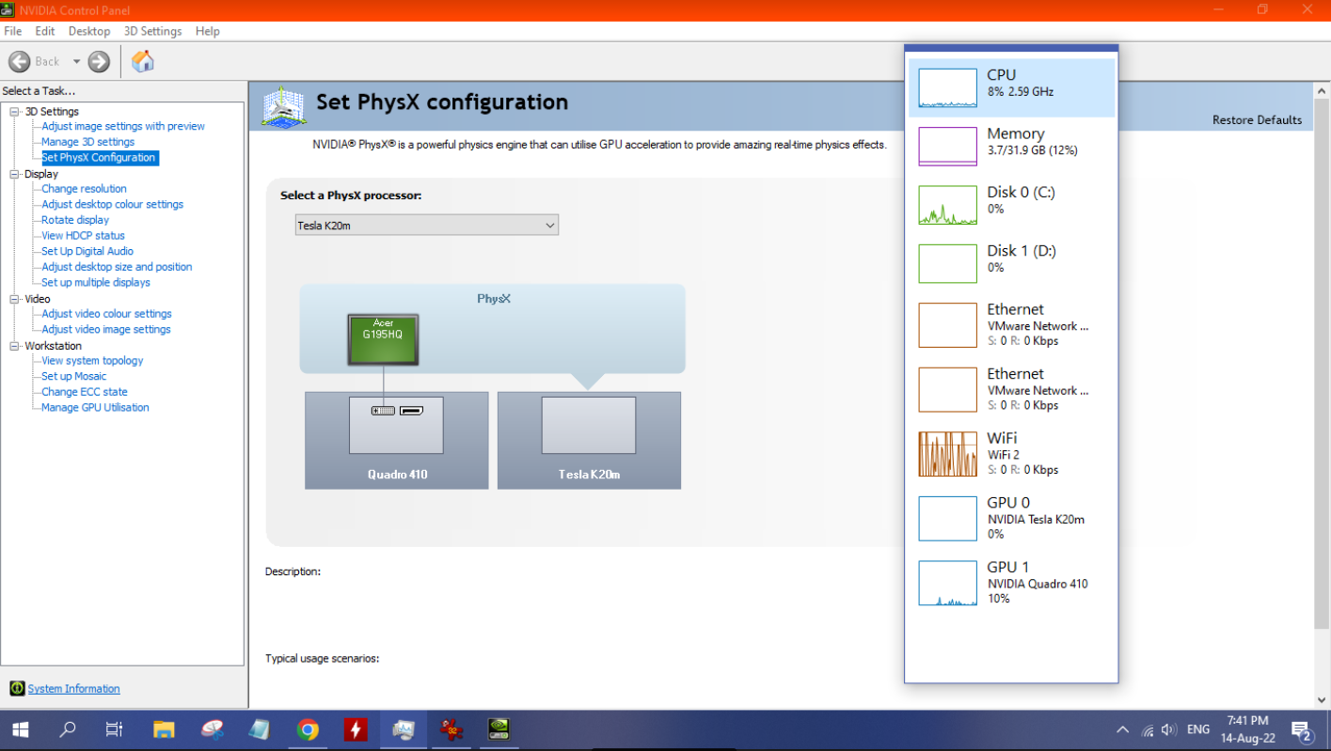Open the PhysX processor dropdown
This screenshot has height=751, width=1331.
[x=426, y=226]
